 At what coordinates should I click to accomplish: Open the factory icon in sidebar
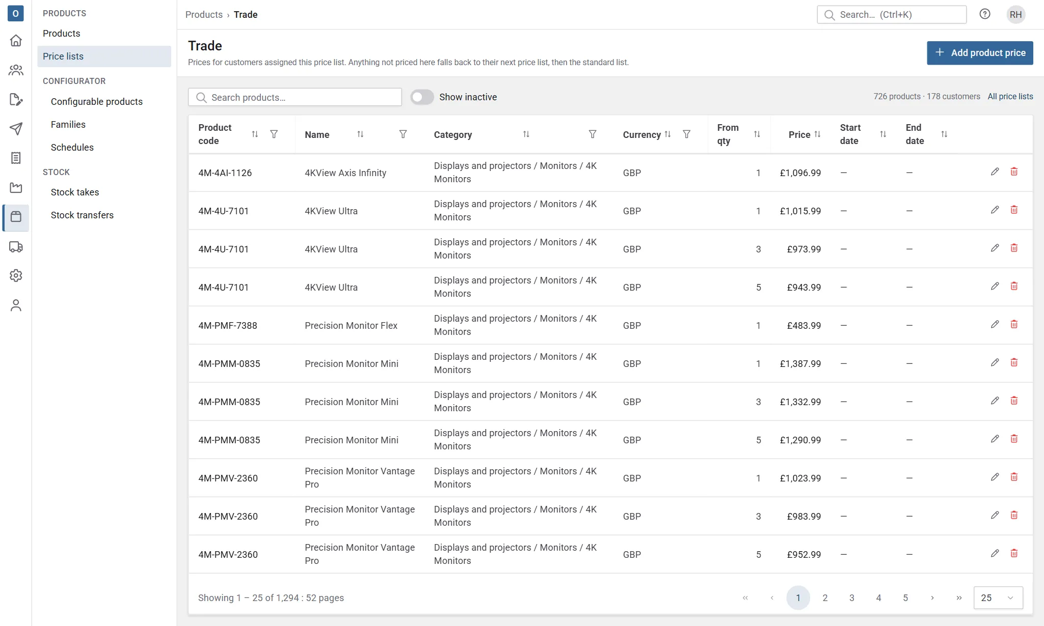coord(16,188)
